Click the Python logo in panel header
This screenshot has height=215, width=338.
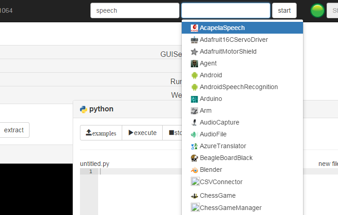pos(84,110)
